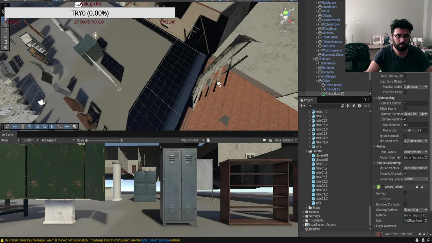Collapse the Lightmapping section
This screenshot has width=432, height=243.
point(374,98)
